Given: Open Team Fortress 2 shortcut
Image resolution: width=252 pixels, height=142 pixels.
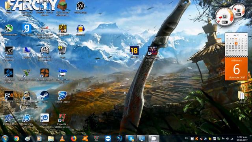Looking at the screenshot, I should tap(44, 73).
